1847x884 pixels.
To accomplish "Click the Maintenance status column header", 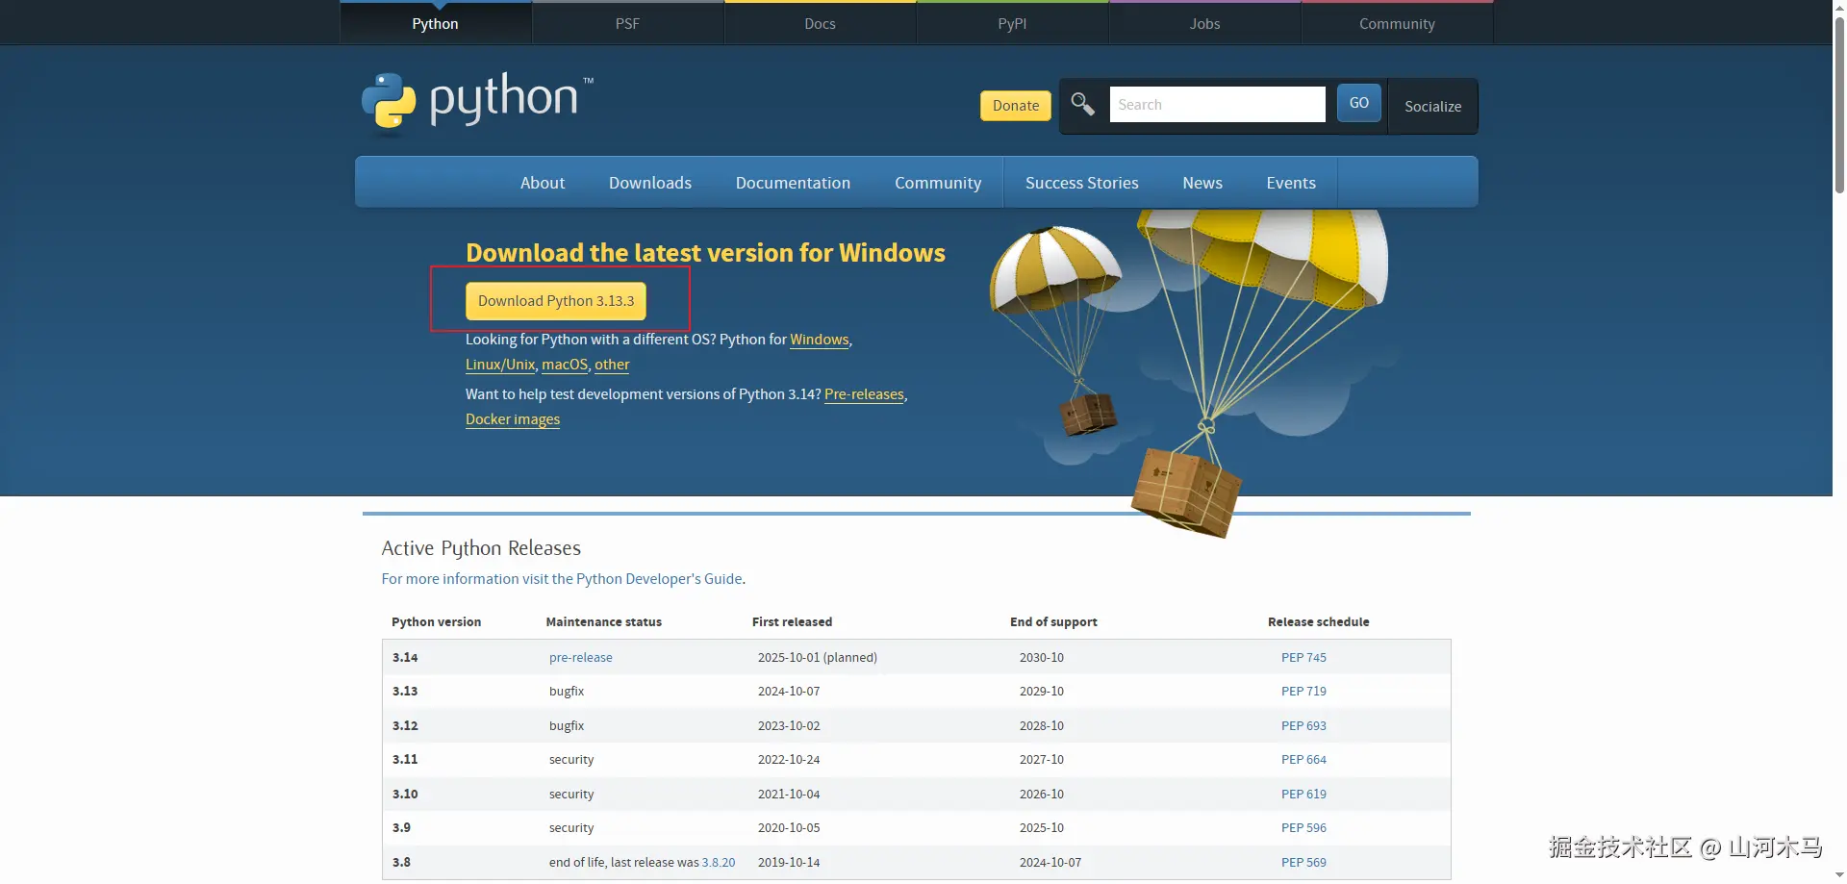I will [604, 622].
